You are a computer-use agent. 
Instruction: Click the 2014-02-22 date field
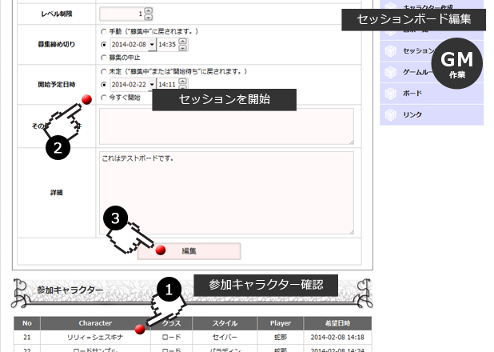tap(129, 85)
